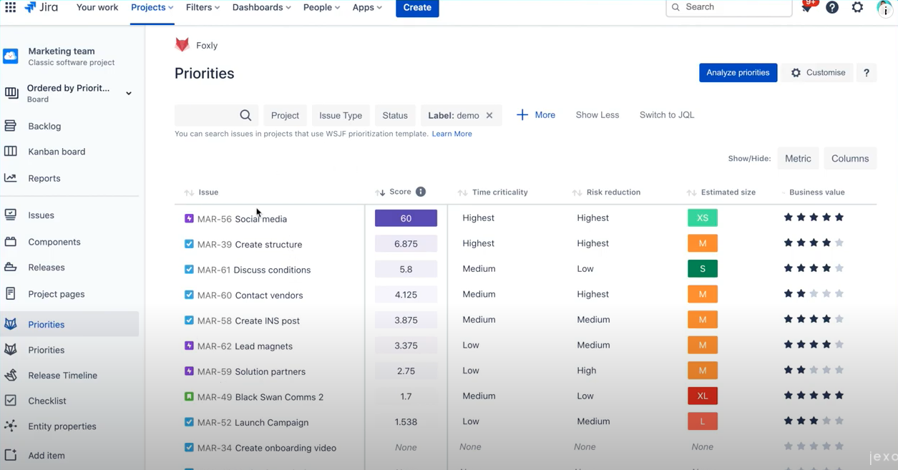
Task: Click the green XS size badge for MAR-56
Action: coord(702,217)
